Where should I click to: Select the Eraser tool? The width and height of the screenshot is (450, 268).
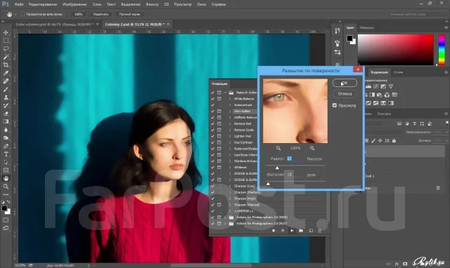click(x=6, y=114)
